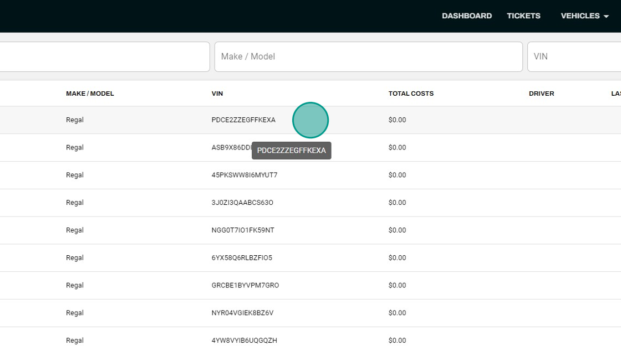Sort by the Total Costs column header

click(x=411, y=94)
